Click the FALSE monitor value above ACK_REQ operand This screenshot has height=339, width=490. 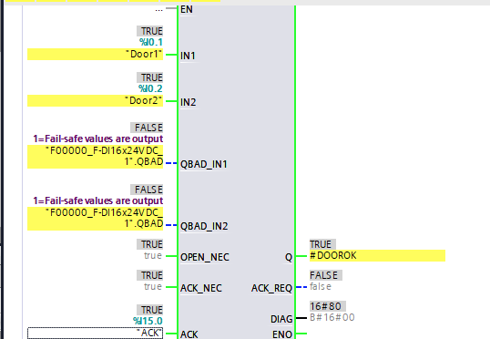(326, 275)
